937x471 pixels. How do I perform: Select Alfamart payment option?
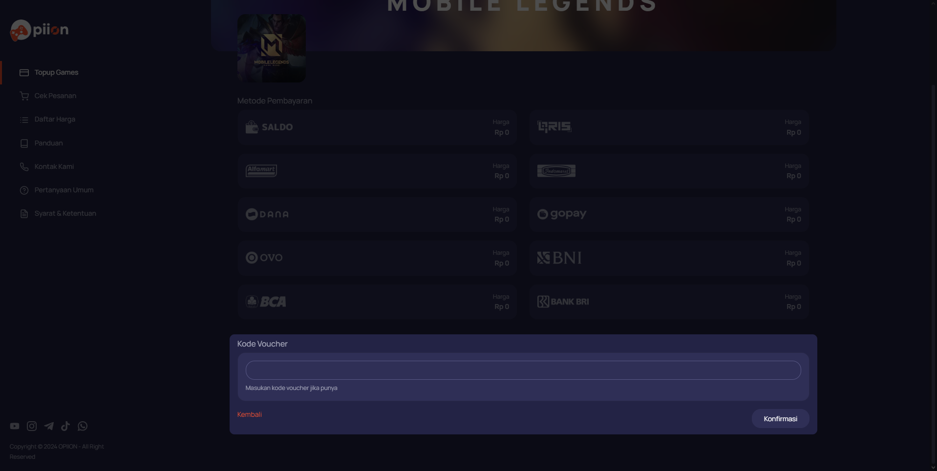[x=377, y=171]
